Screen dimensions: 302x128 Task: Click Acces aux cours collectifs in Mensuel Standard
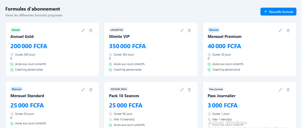click(x=31, y=123)
